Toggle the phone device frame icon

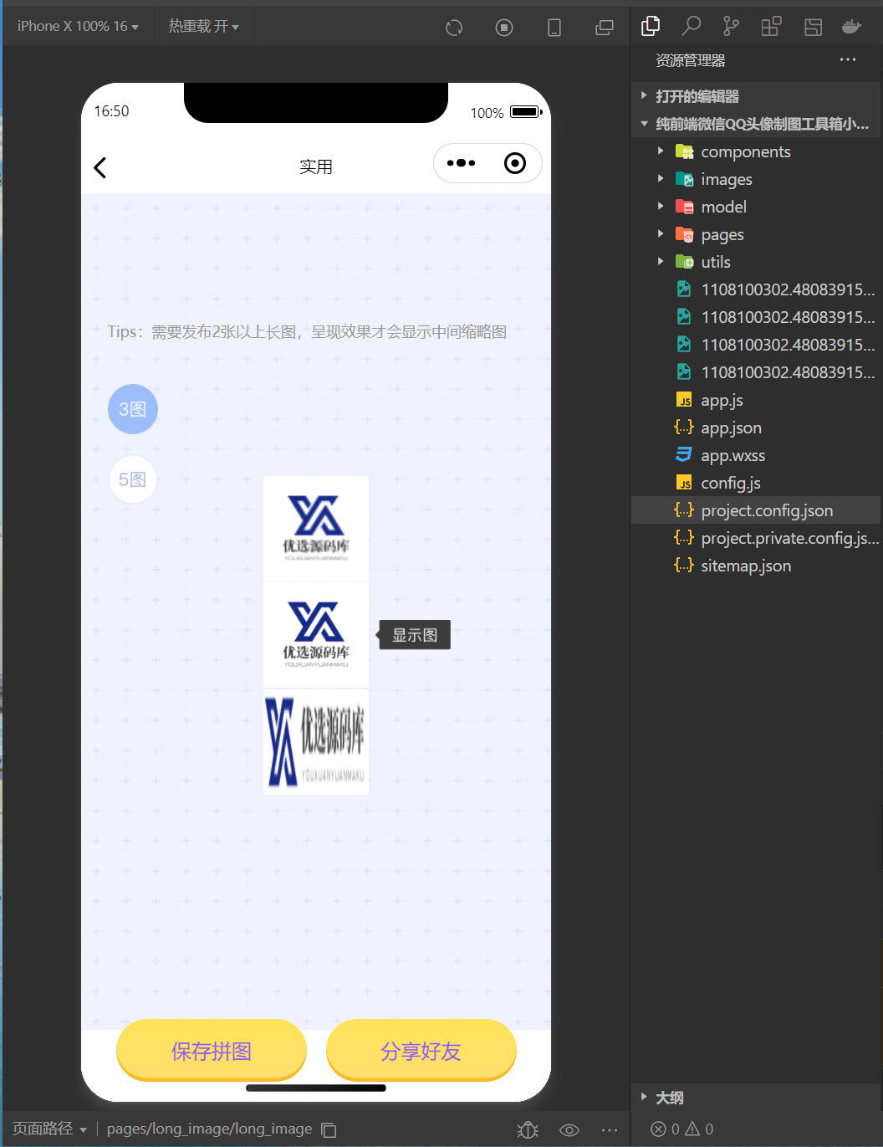point(554,28)
